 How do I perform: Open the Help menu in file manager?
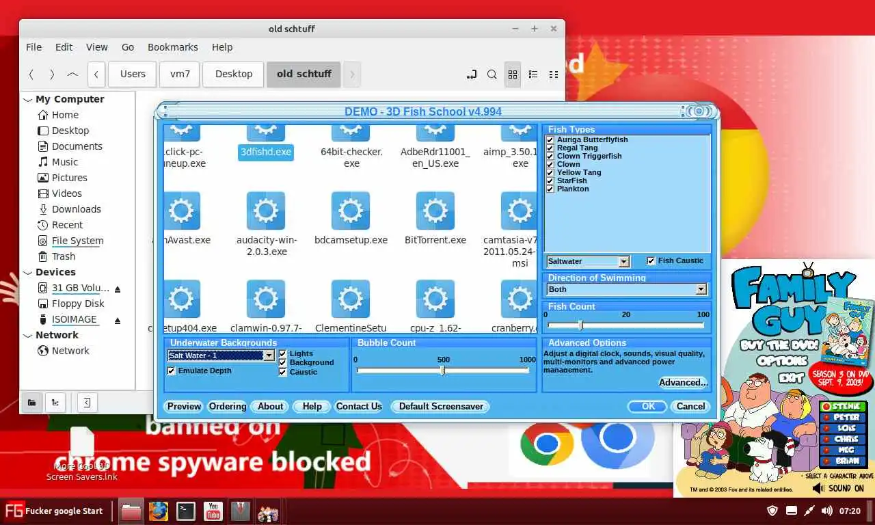222,47
